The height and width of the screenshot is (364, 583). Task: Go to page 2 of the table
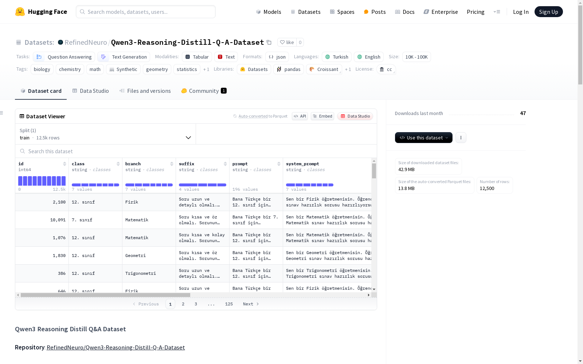(183, 304)
